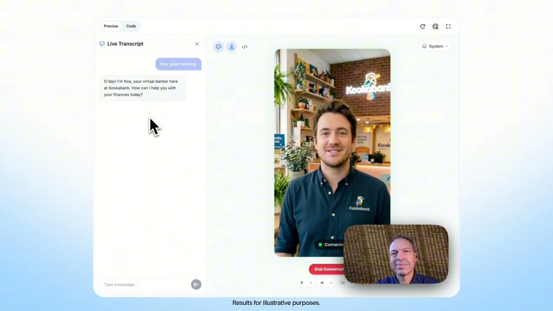Screen dimensions: 553x311
Task: Expand the preview to fullscreen
Action: coord(448,26)
